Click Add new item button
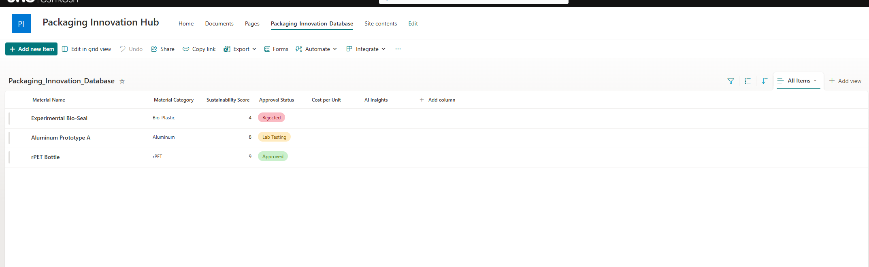 31,49
